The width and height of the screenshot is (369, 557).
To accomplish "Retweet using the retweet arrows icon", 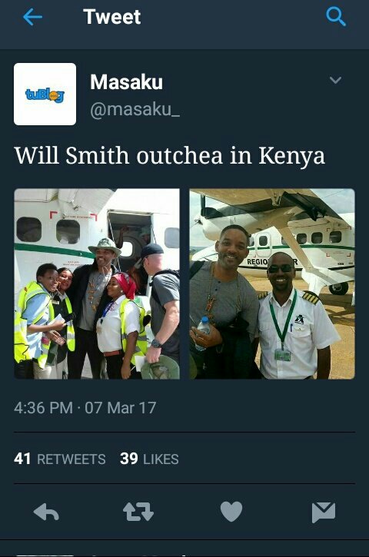I will [138, 512].
